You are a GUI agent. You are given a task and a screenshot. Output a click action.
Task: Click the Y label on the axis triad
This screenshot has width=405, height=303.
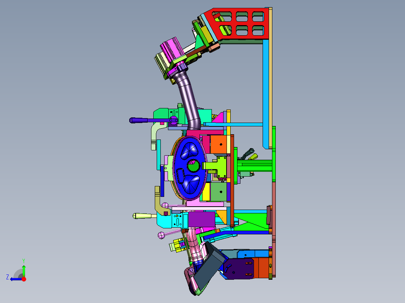pos(24,261)
